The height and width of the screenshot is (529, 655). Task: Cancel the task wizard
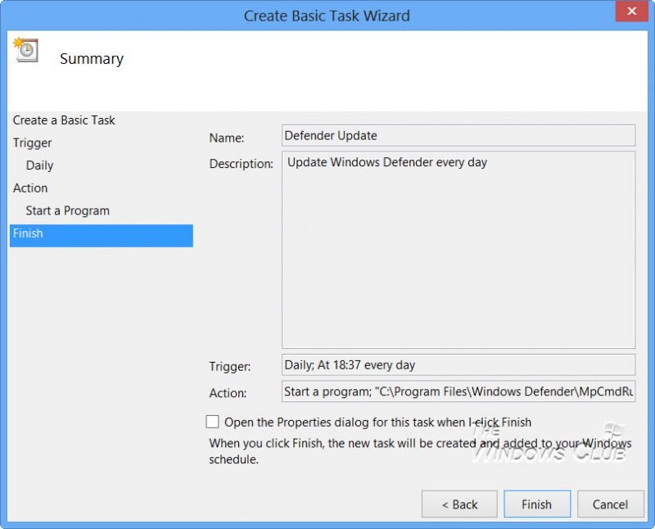point(610,504)
